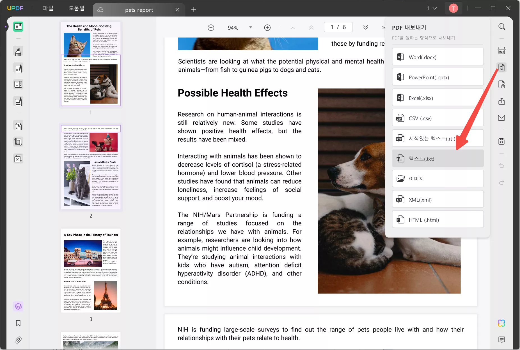Toggle the thumbnail layers panel icon
Screen dimensions: 520x350
pos(18,306)
